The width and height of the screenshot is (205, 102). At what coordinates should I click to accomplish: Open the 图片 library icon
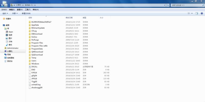[x=7, y=38]
